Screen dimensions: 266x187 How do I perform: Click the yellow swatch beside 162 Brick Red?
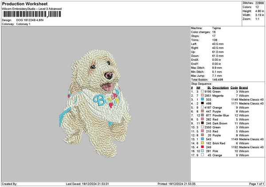pos(203,143)
